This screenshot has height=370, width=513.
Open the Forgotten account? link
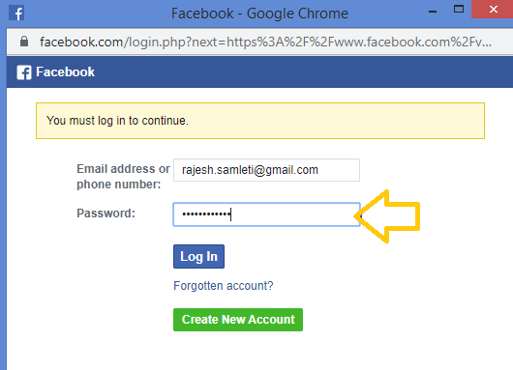coord(224,286)
